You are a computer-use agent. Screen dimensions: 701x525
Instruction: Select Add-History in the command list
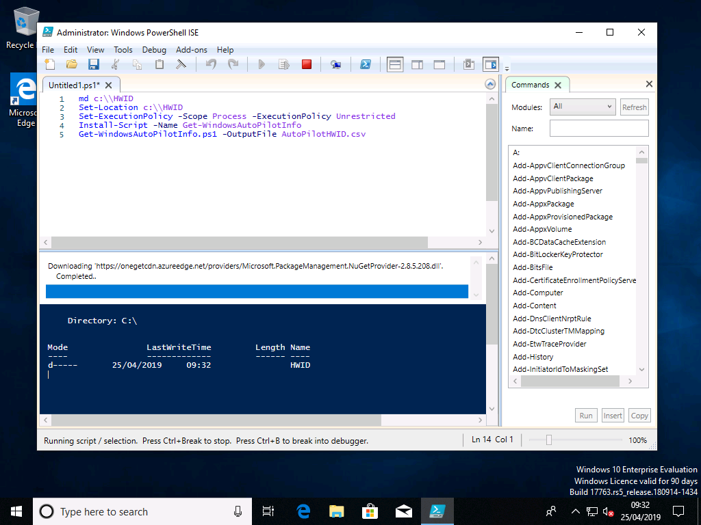tap(533, 357)
